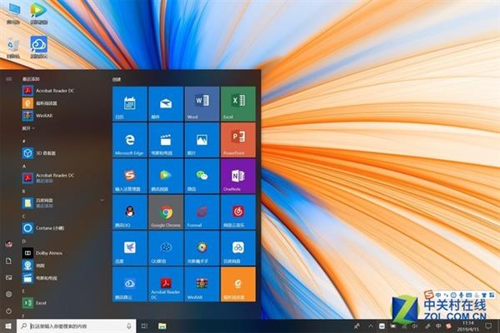Select the letter D section header

coord(24,241)
